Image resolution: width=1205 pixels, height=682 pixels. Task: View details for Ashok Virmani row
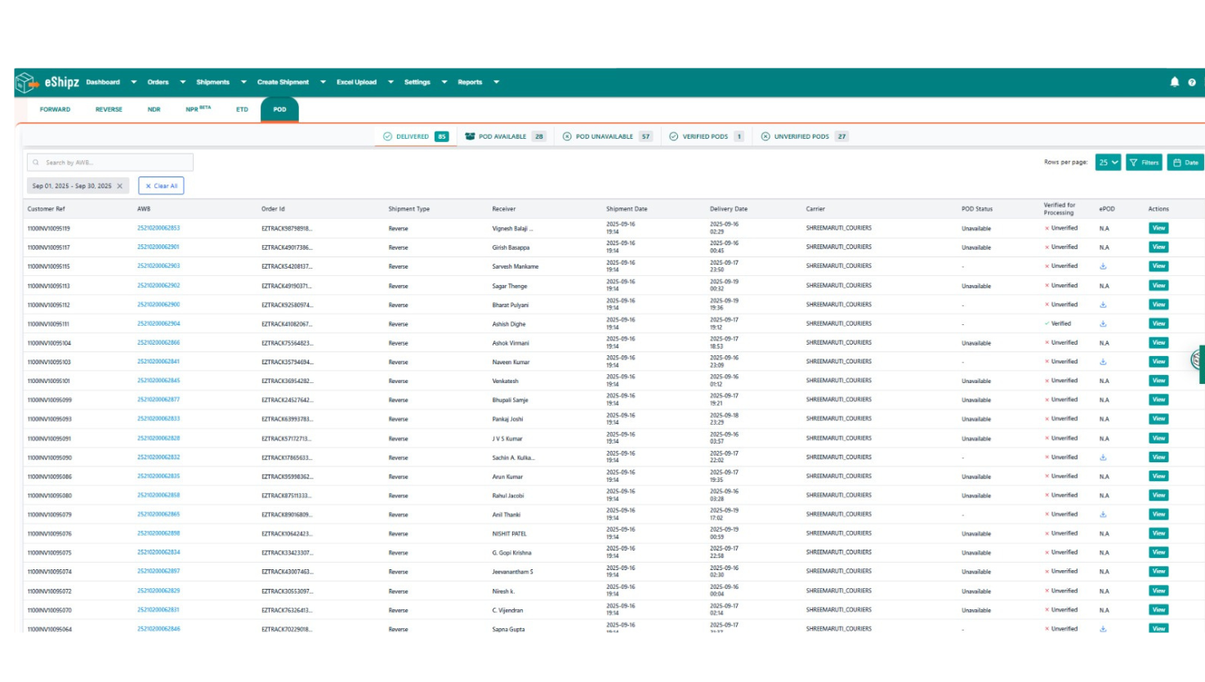click(1158, 343)
